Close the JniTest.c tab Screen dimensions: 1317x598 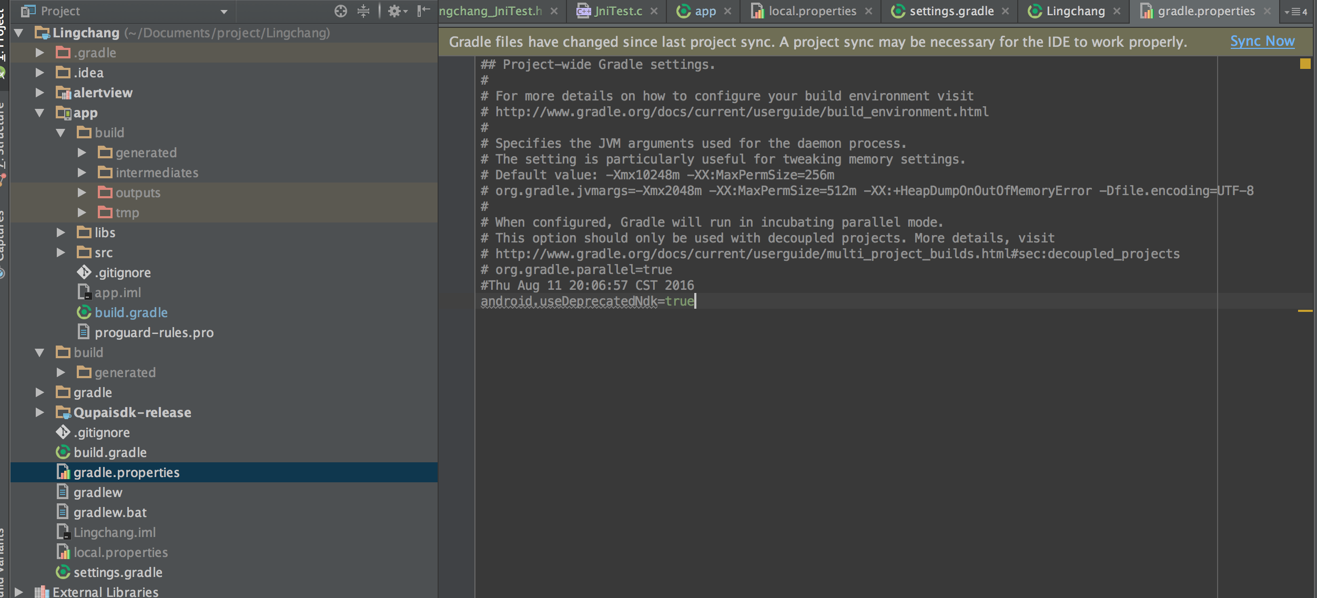pyautogui.click(x=654, y=11)
